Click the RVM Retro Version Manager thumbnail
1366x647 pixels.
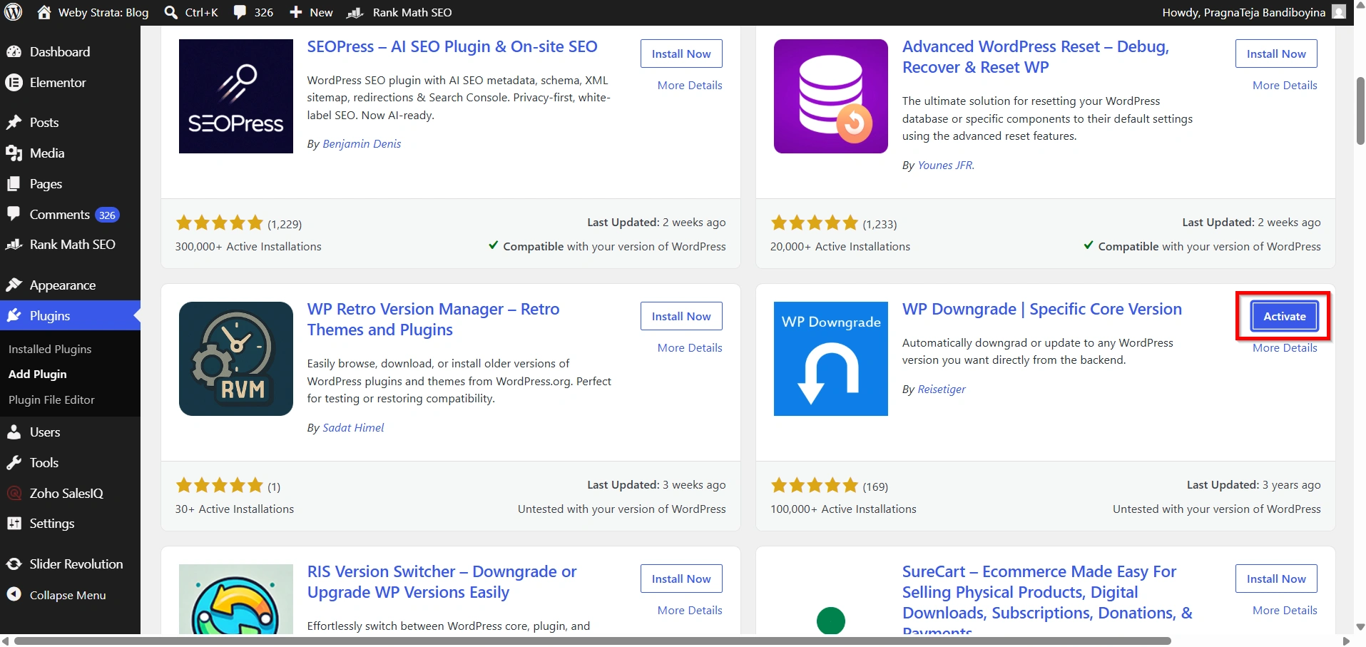(x=236, y=359)
